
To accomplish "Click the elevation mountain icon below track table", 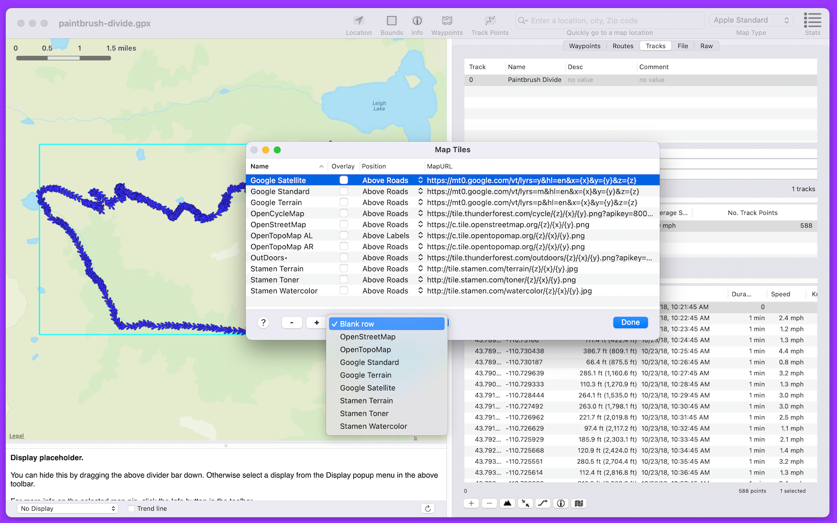I will pyautogui.click(x=507, y=503).
